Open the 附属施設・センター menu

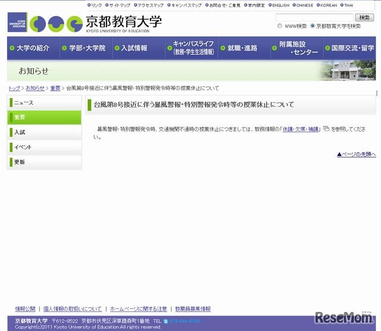(x=297, y=48)
